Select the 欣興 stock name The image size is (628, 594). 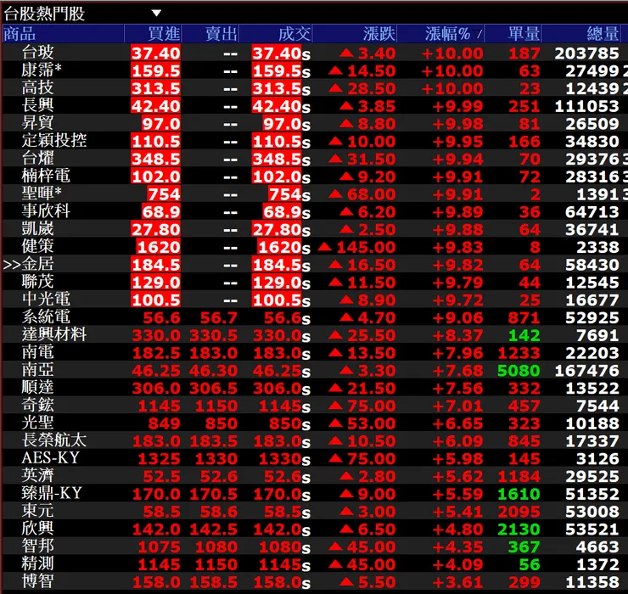point(37,529)
